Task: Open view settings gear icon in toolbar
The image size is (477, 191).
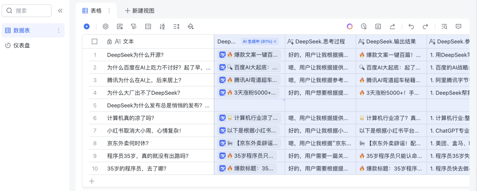Action: pyautogui.click(x=106, y=27)
